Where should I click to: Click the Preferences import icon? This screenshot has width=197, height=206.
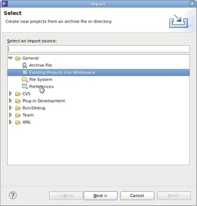25,87
